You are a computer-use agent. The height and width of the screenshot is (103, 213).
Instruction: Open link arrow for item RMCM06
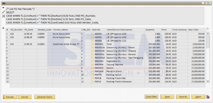click(x=93, y=71)
